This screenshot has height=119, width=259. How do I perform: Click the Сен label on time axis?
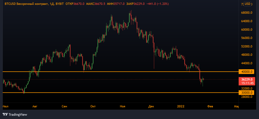pos(64,106)
